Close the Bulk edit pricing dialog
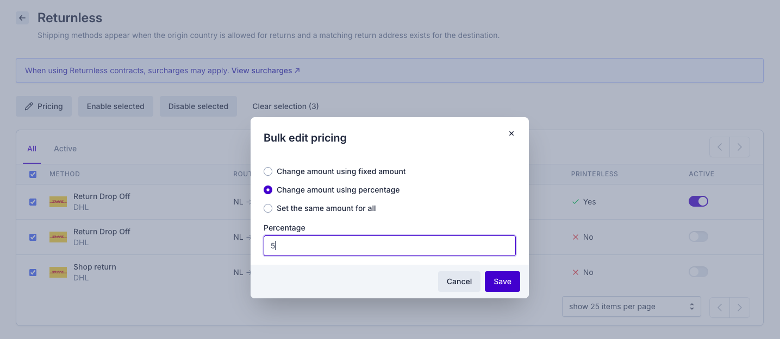This screenshot has height=339, width=780. [x=511, y=133]
